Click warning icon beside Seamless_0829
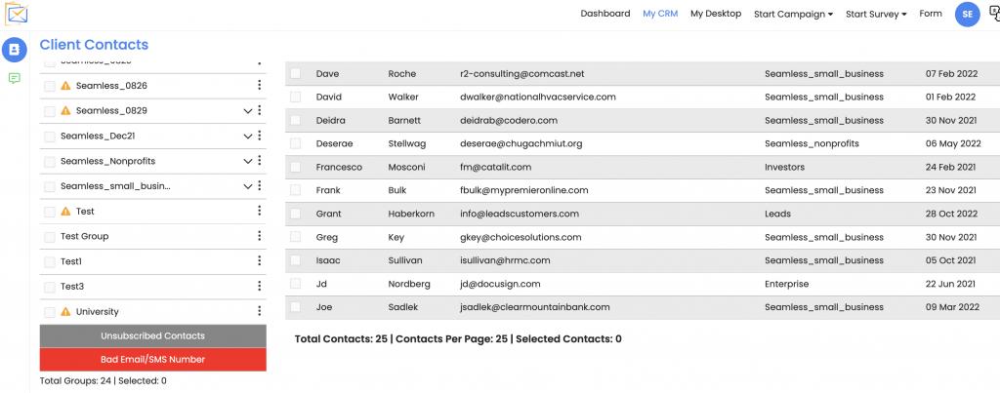The height and width of the screenshot is (393, 1000). (x=65, y=111)
